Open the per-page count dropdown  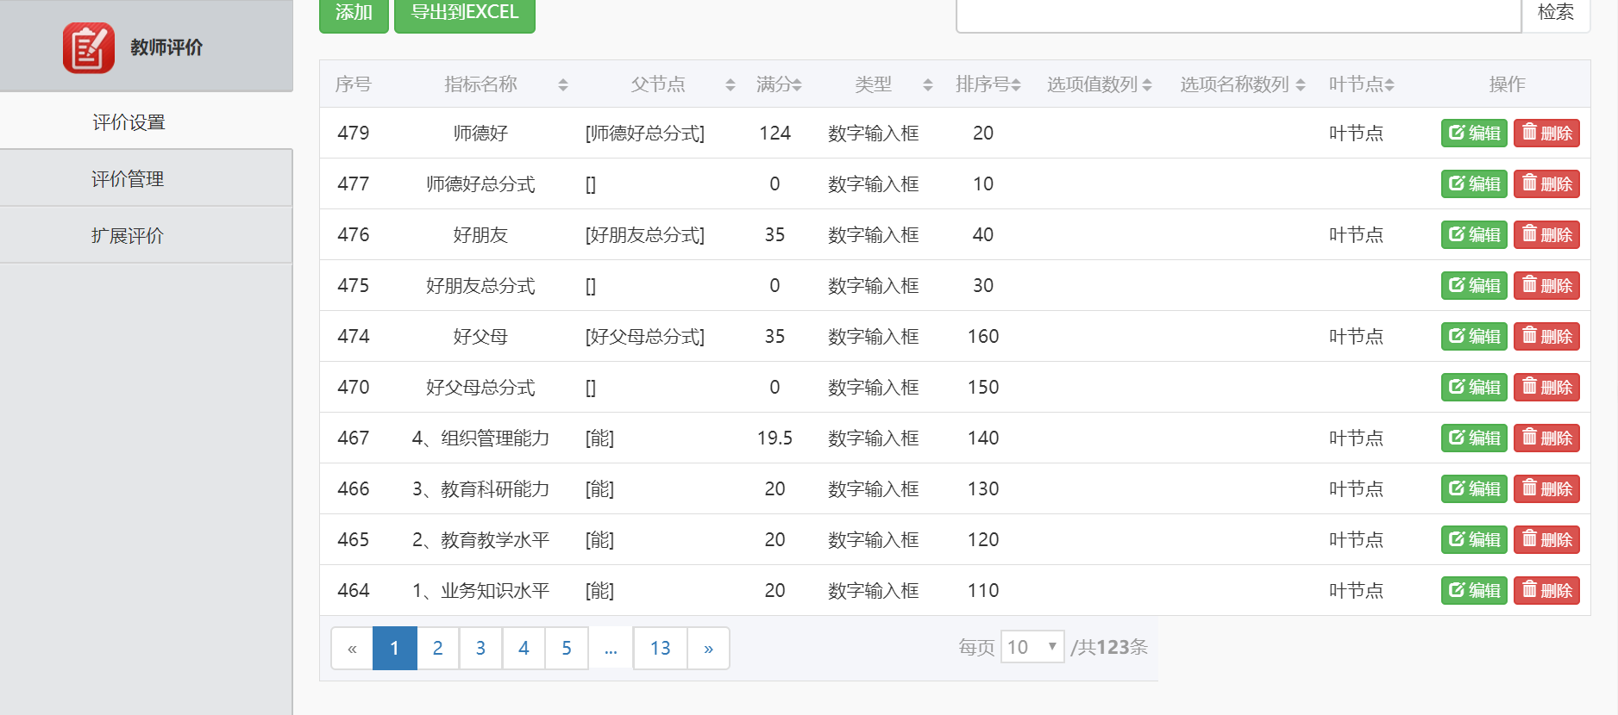pos(1032,647)
